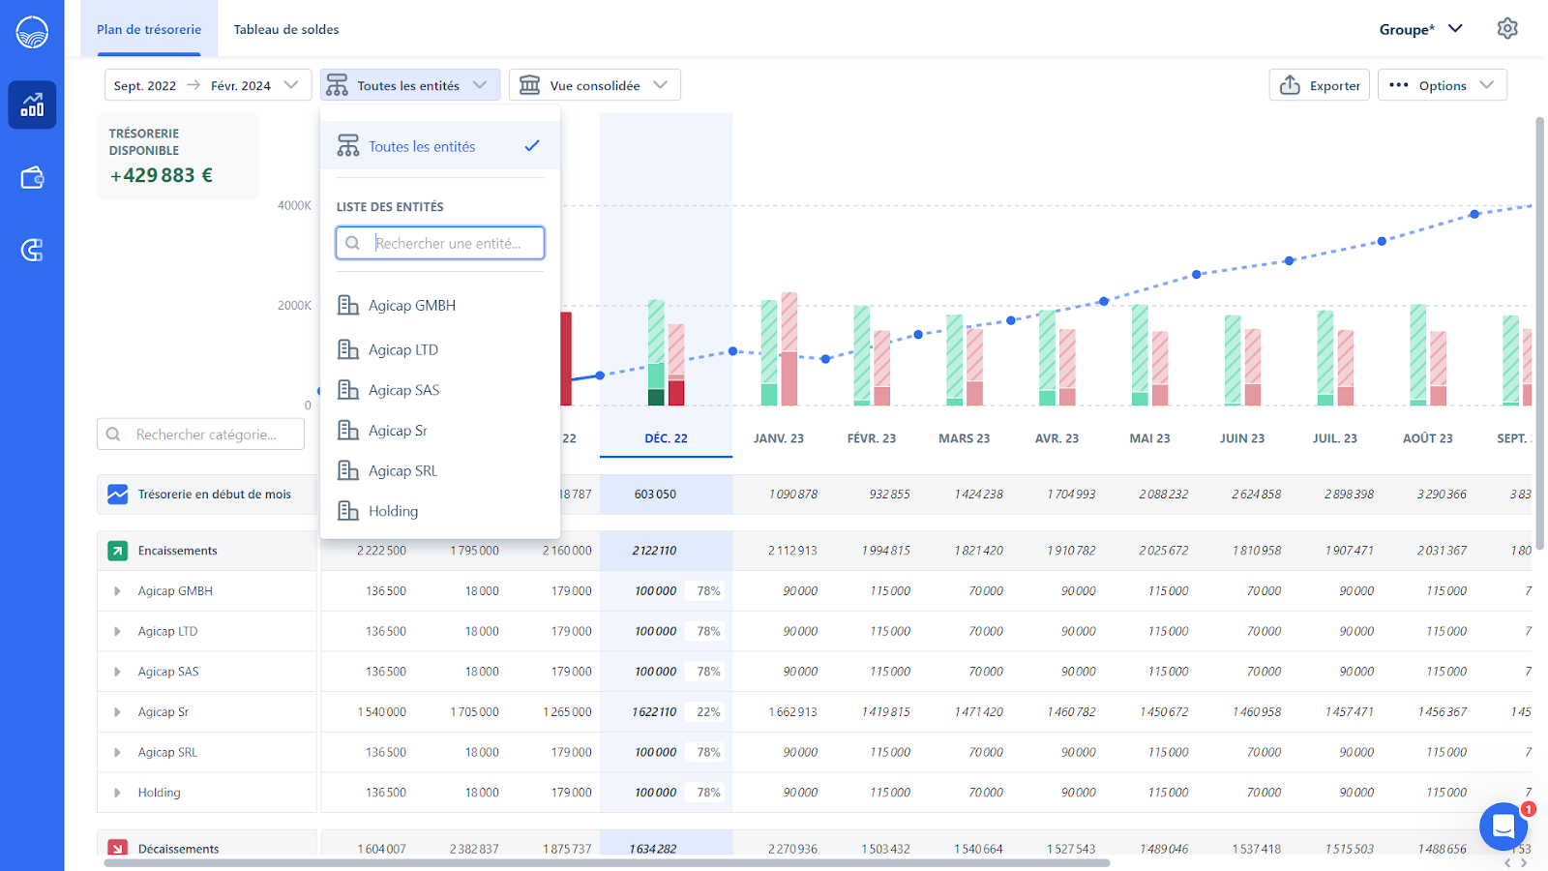Select the cash forecast chart sidebar icon
This screenshot has width=1548, height=871.
[32, 105]
